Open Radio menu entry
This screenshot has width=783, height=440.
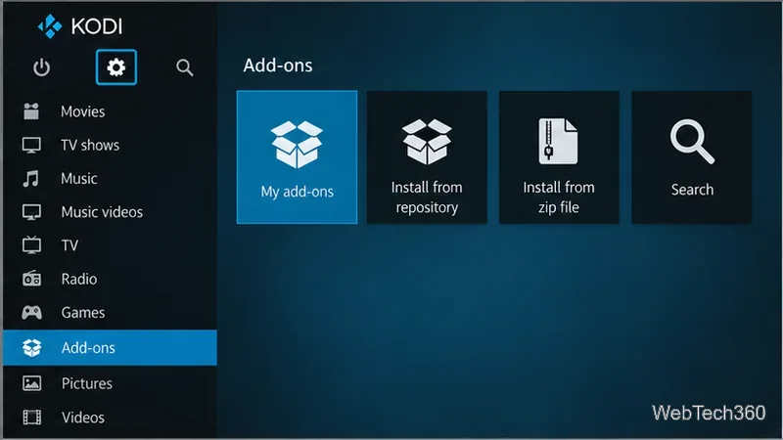click(x=110, y=279)
